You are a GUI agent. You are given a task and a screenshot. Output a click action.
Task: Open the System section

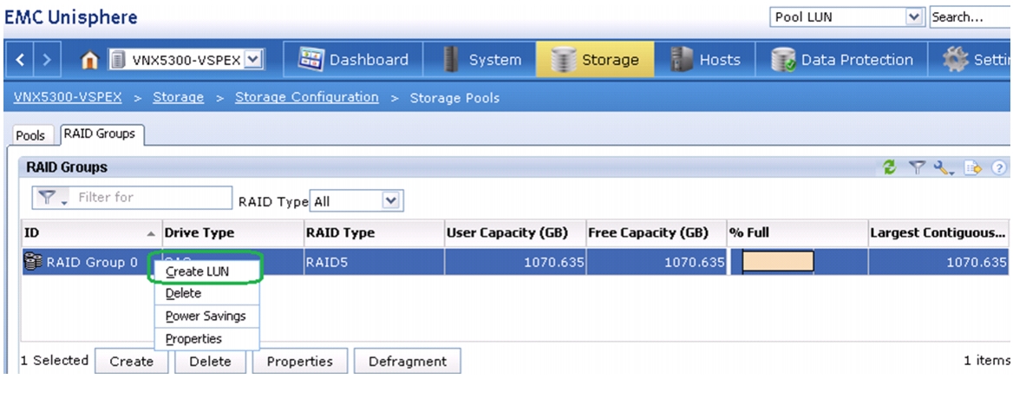(x=480, y=60)
